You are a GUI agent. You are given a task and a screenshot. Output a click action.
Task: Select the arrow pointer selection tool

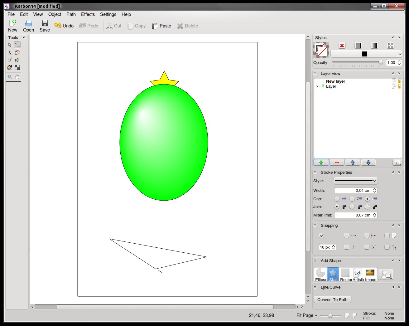click(10, 45)
